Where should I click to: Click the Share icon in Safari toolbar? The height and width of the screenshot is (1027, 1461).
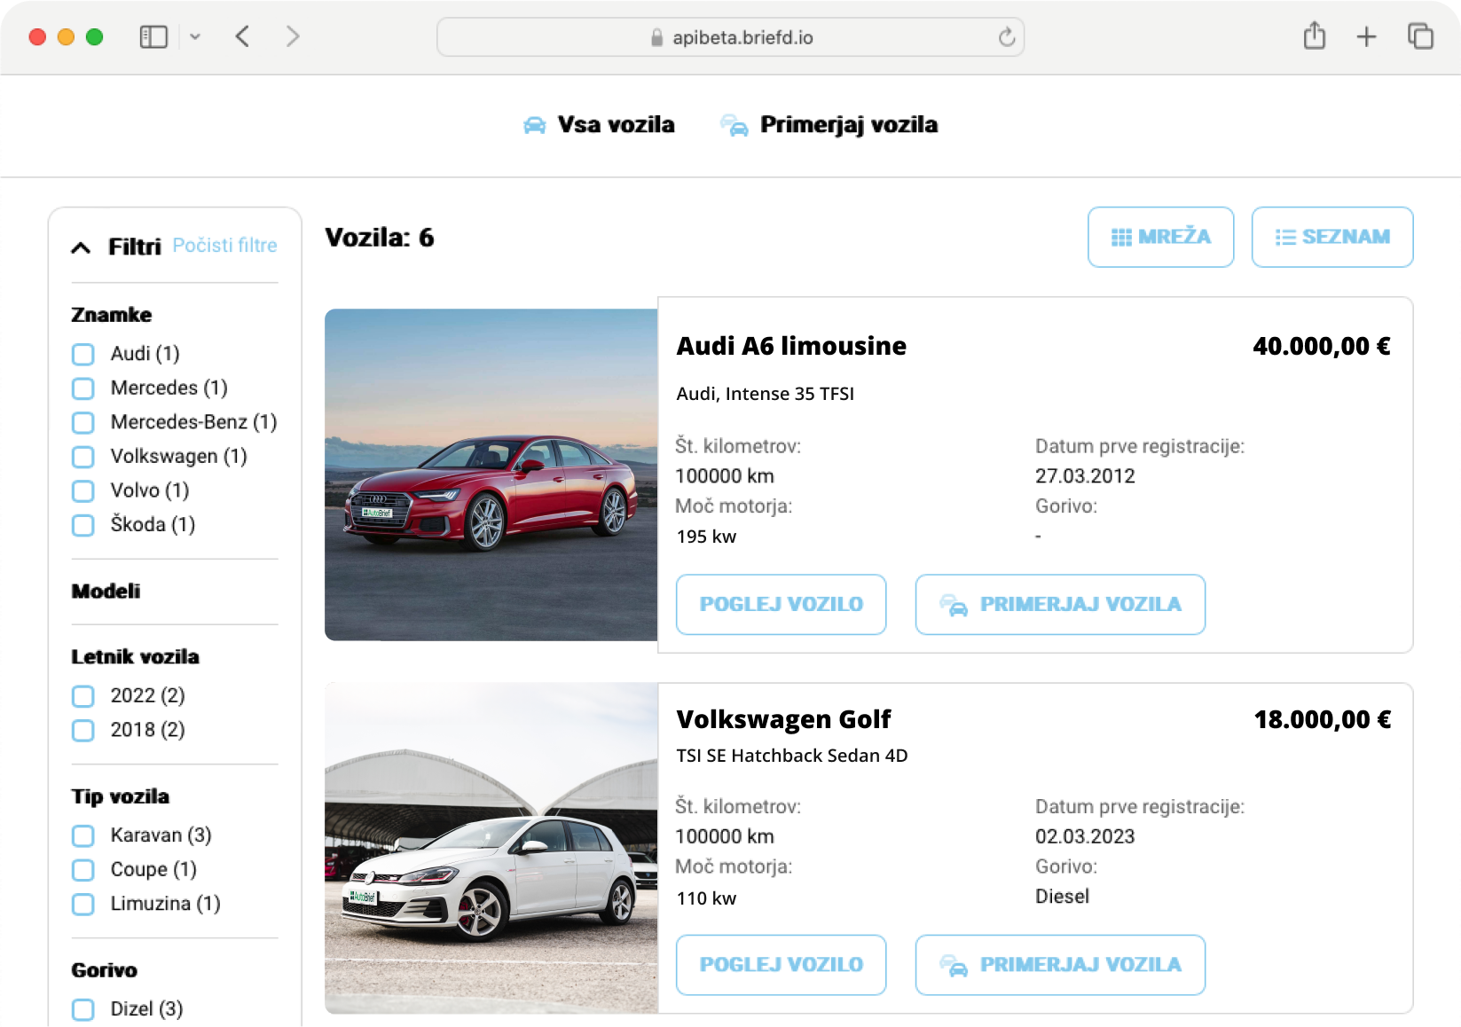point(1315,36)
